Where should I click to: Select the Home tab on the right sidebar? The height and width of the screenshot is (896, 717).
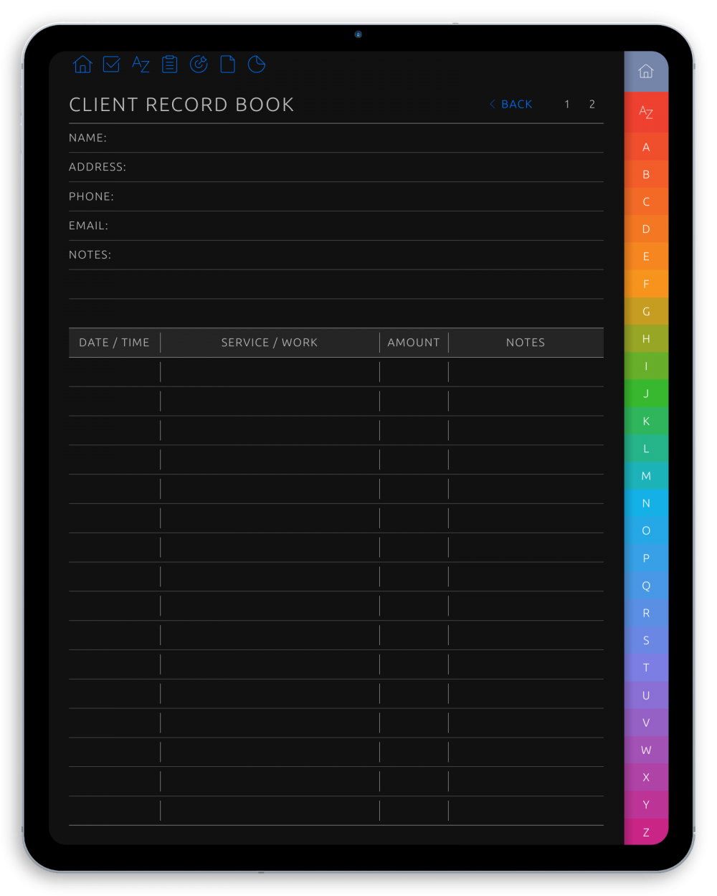click(646, 71)
